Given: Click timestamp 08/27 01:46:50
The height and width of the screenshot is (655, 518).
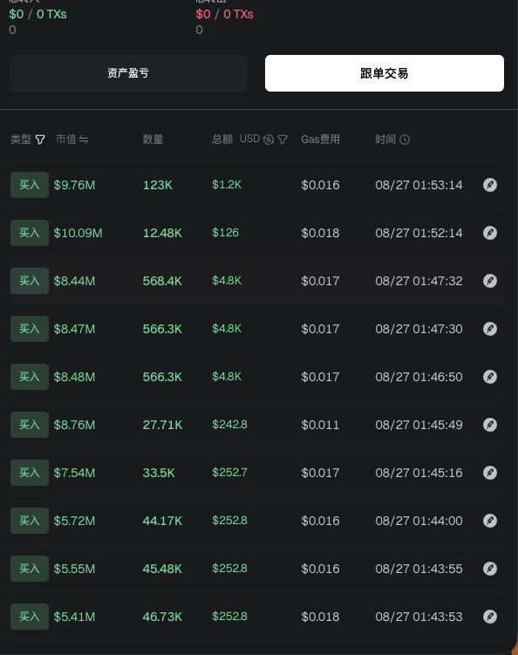Looking at the screenshot, I should [419, 377].
